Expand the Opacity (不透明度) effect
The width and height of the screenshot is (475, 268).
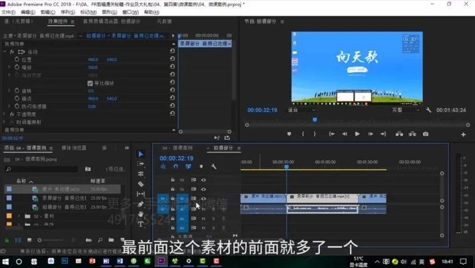tap(6, 114)
